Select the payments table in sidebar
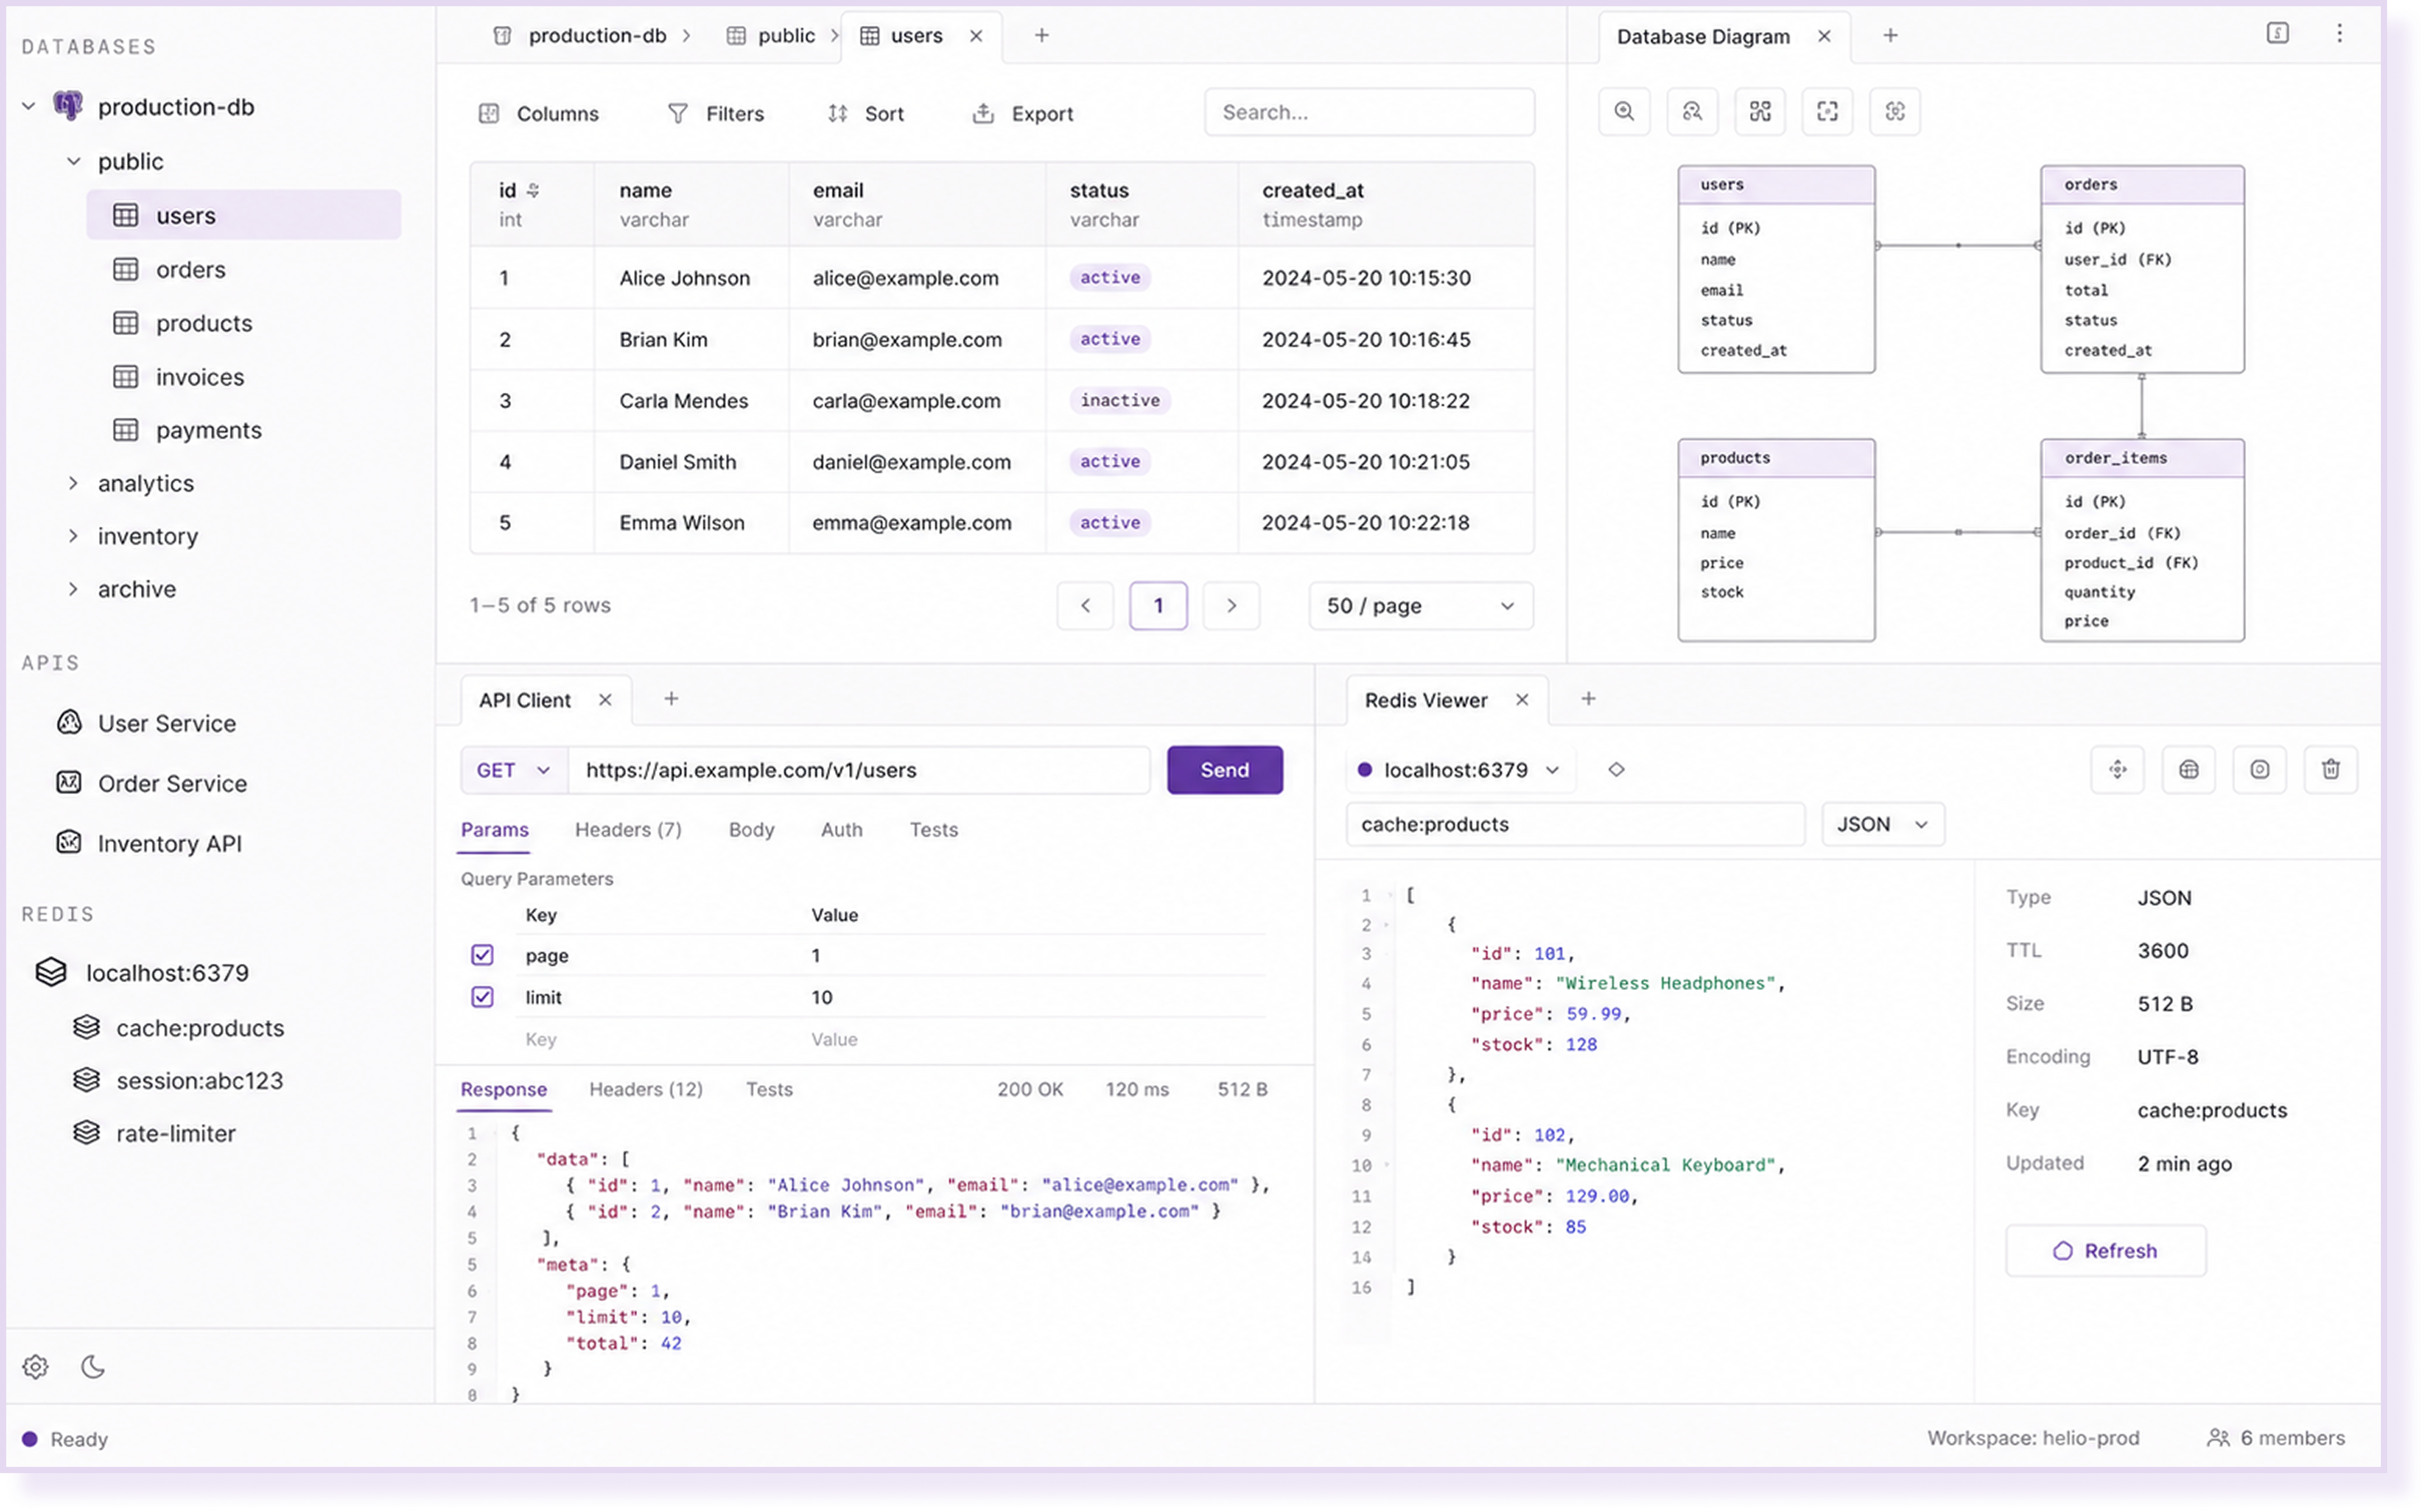Image resolution: width=2426 pixels, height=1512 pixels. tap(243, 430)
